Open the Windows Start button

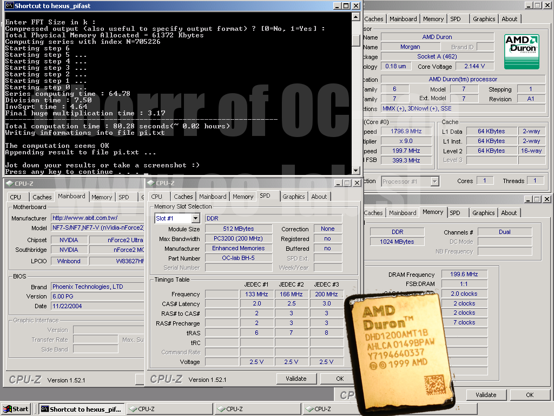tap(16, 409)
